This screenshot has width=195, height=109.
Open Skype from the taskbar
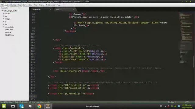[x=22, y=106]
